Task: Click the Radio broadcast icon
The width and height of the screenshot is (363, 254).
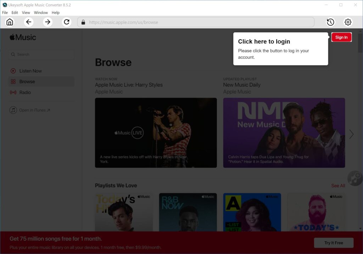Action: pyautogui.click(x=13, y=93)
